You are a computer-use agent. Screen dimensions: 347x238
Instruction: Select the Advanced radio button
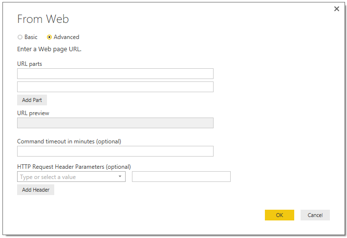[49, 37]
